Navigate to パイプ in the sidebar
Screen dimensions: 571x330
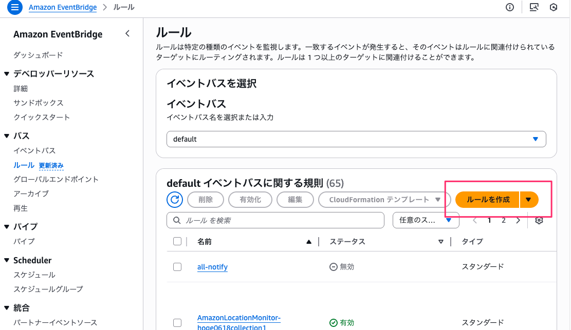point(23,241)
